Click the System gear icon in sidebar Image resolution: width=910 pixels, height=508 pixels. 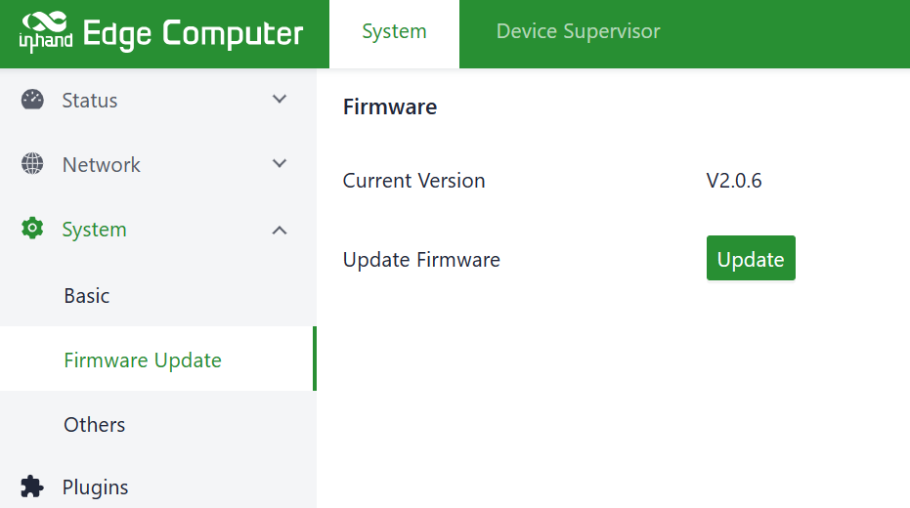[32, 230]
